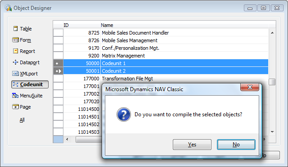Click row selector marker for Codeunit 2
The width and height of the screenshot is (288, 167).
(x=58, y=71)
